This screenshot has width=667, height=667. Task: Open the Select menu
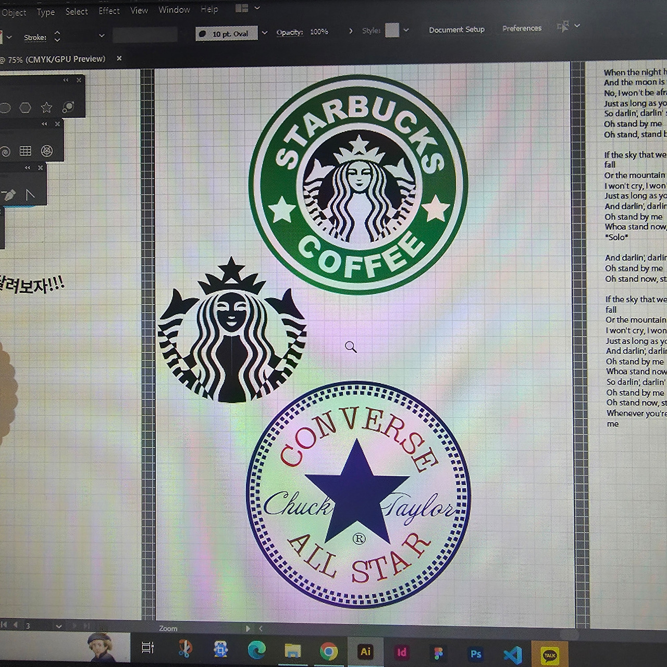(x=77, y=11)
